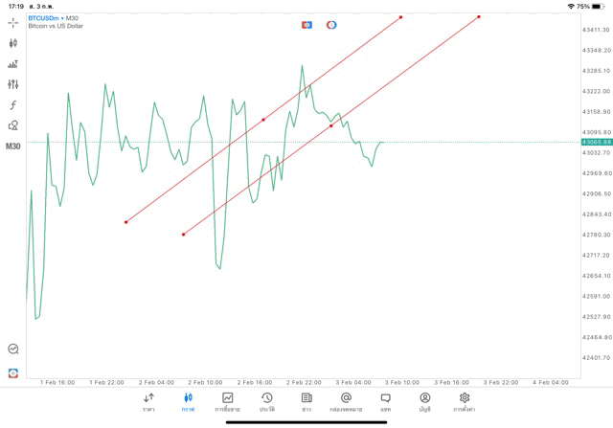
Task: Switch to the การซื้อขาย (Trade) tab
Action: (x=228, y=401)
